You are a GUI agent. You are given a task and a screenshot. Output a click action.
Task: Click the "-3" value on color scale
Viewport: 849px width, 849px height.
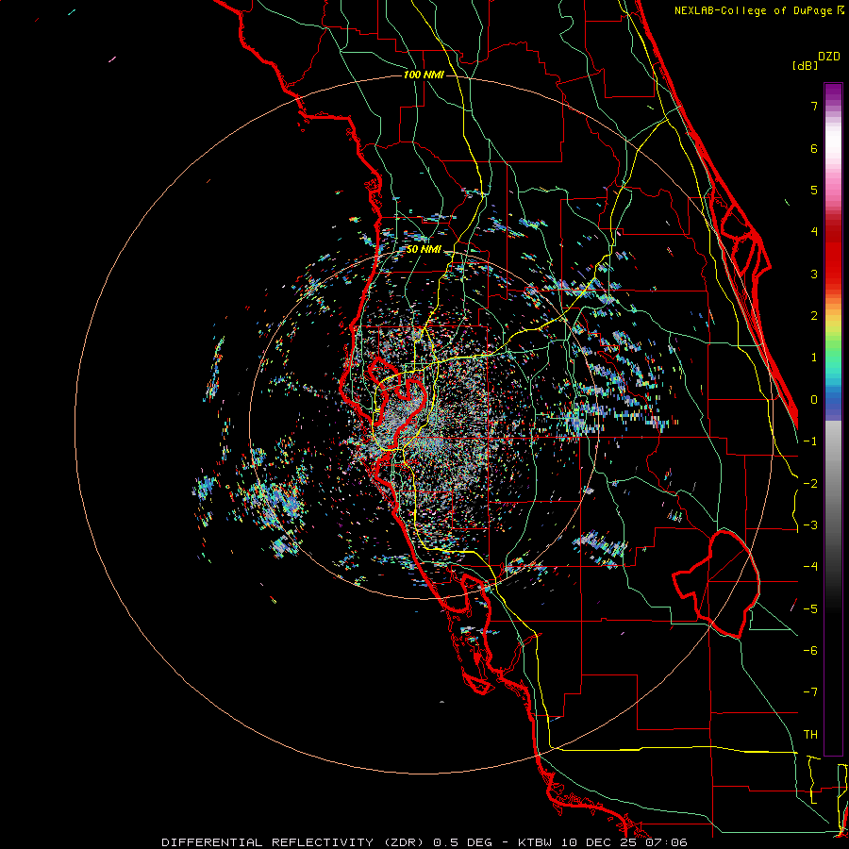pyautogui.click(x=810, y=525)
